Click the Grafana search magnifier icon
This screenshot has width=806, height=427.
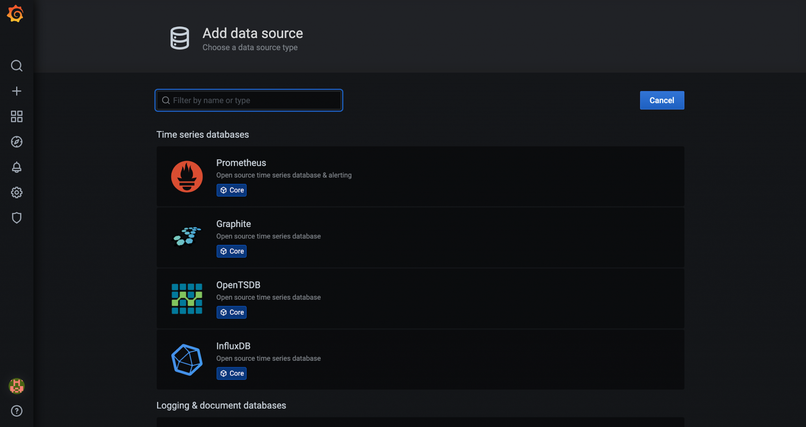click(x=17, y=66)
